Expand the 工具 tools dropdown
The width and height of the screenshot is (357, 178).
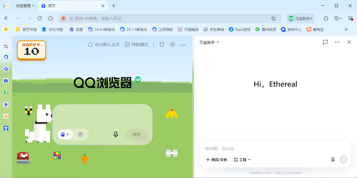(x=242, y=160)
